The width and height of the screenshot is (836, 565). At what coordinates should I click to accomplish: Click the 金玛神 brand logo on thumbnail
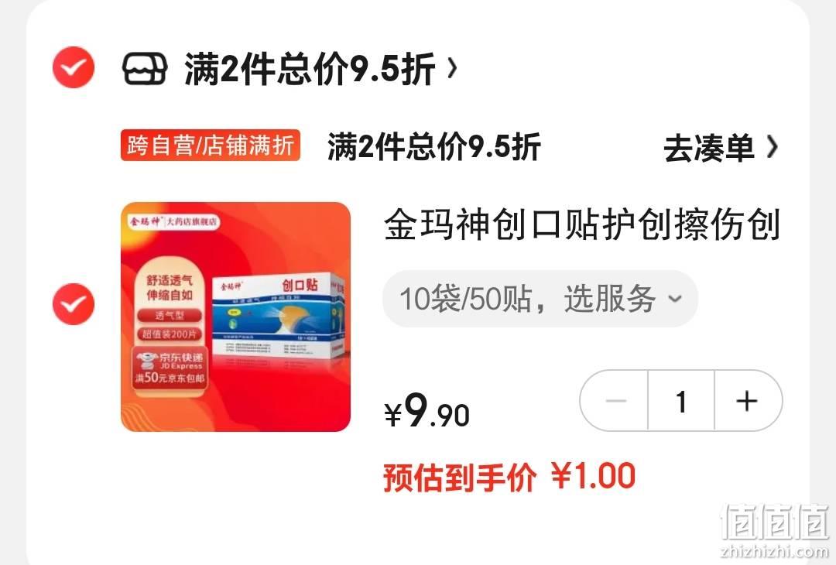point(145,221)
